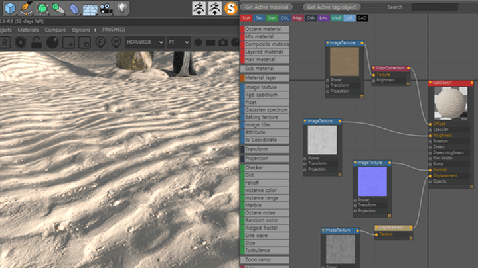The image size is (478, 268).
Task: Add a floor grid object
Action: tap(90, 9)
